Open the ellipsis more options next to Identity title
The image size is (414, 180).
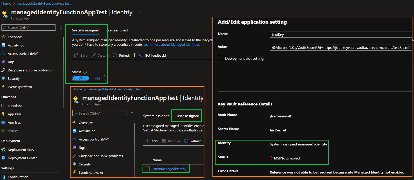pos(141,12)
